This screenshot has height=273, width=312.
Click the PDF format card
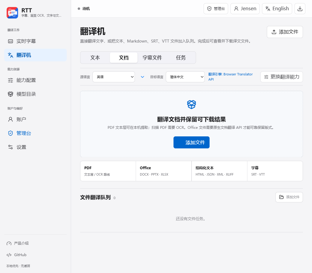(108, 171)
